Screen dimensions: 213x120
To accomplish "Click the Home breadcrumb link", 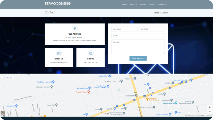I will coord(157,13).
